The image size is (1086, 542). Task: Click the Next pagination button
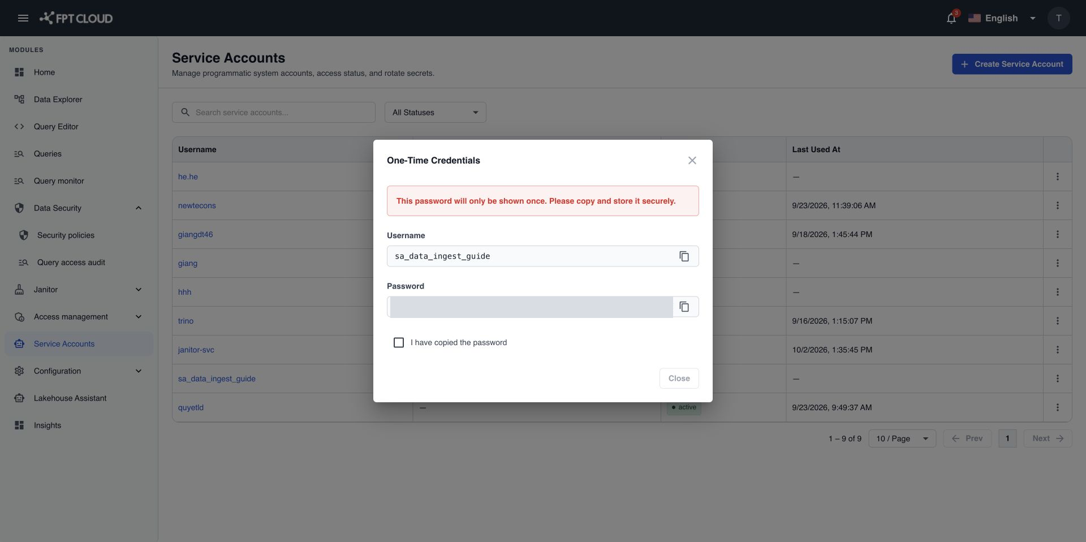click(1048, 438)
